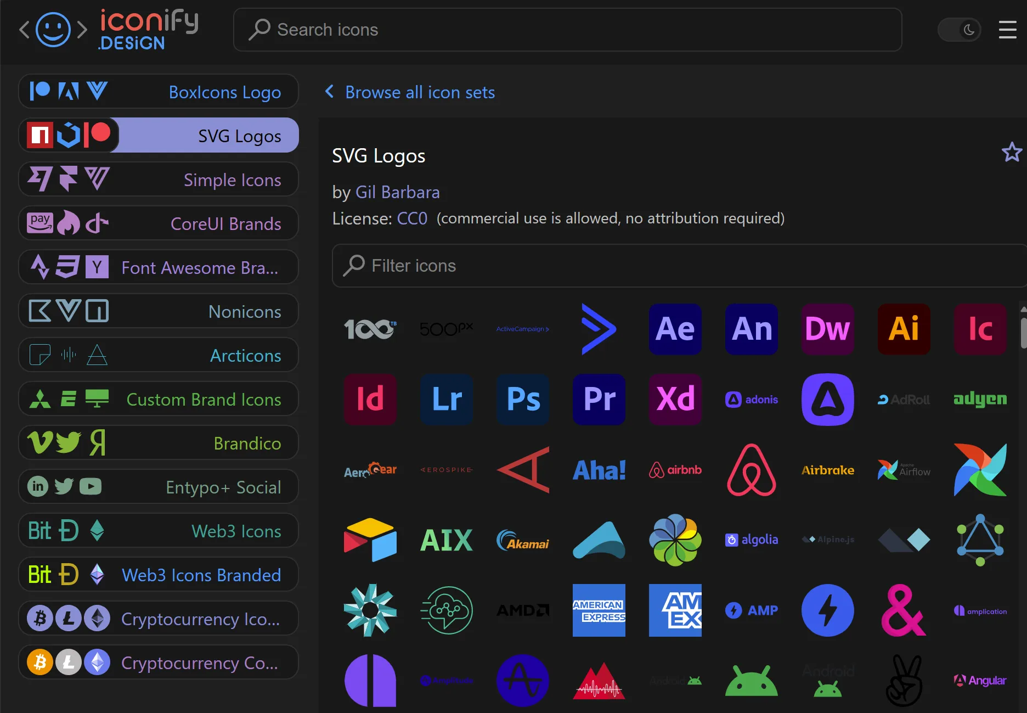Open the Web3 Icons Branded set
This screenshot has width=1027, height=713.
[159, 575]
